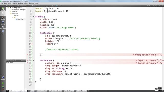Click the split icon in Projects panel header
Screen dimensions: 164x92
point(23,6)
